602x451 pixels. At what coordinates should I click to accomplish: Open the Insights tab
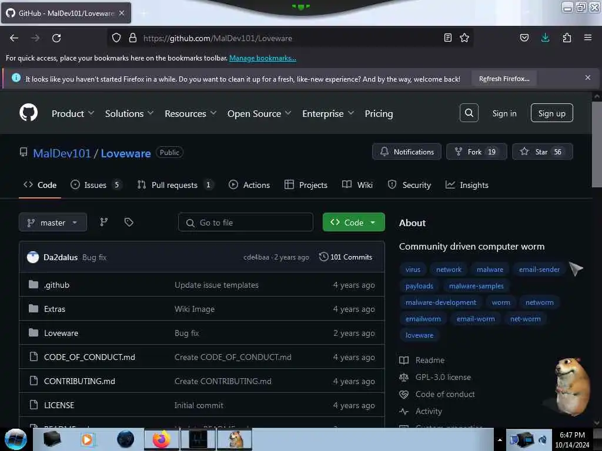(x=466, y=185)
